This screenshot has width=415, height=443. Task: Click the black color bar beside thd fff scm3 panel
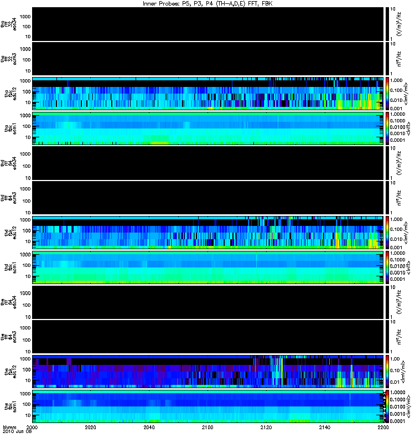pyautogui.click(x=387, y=198)
